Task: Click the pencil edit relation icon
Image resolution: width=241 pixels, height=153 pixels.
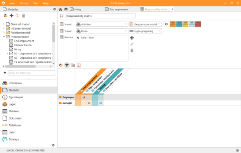Action: [x=132, y=44]
